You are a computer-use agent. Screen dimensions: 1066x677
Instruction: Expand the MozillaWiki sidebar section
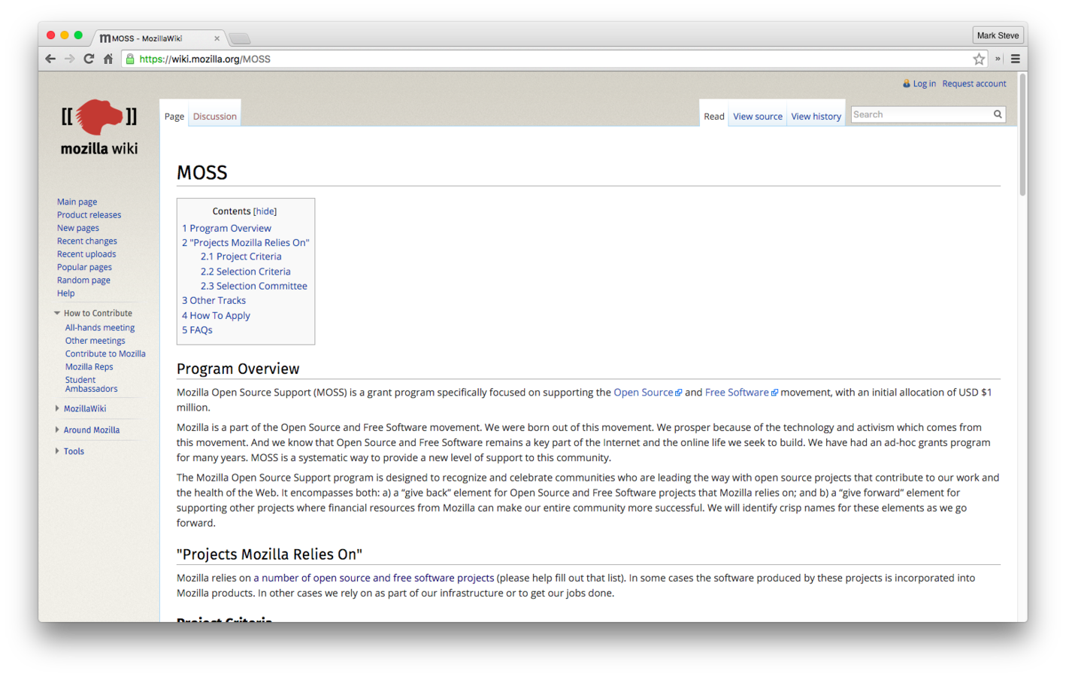pos(84,408)
